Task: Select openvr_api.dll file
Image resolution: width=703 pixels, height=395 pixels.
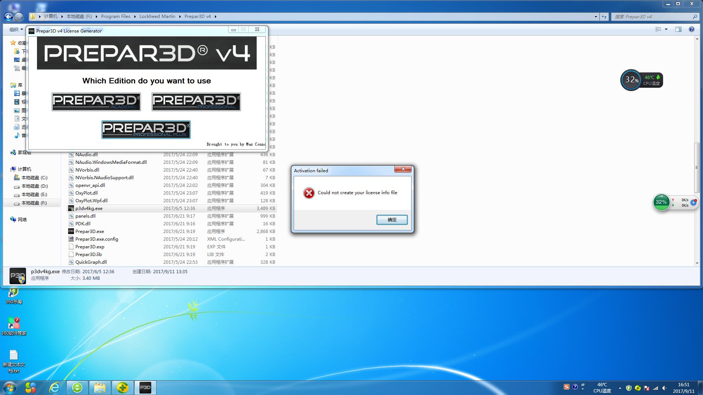Action: [x=90, y=185]
